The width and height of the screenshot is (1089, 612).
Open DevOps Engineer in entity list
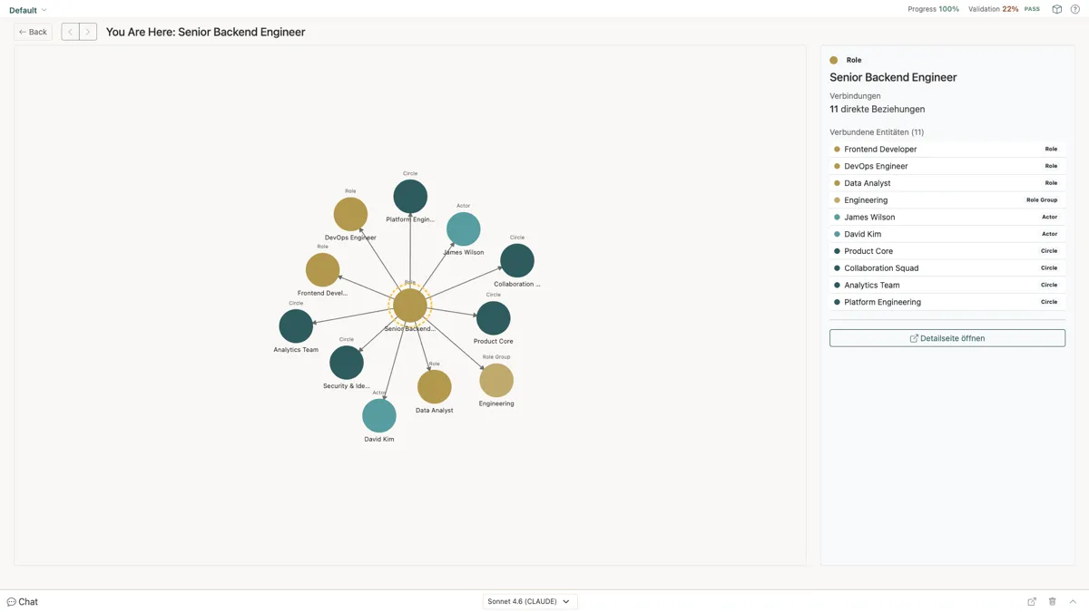pyautogui.click(x=947, y=166)
